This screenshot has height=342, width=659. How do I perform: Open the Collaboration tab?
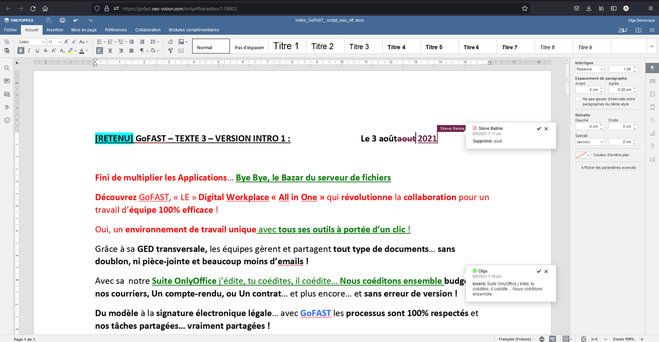(148, 30)
